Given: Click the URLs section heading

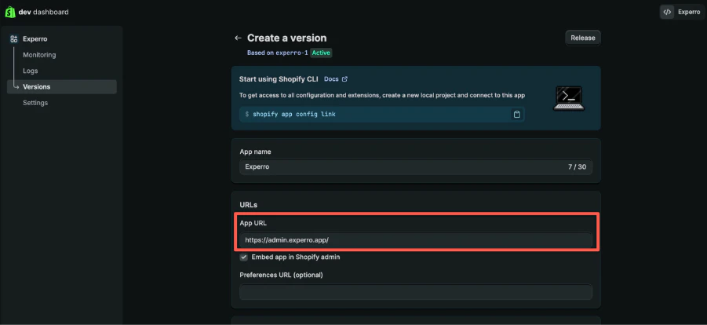Looking at the screenshot, I should [249, 204].
